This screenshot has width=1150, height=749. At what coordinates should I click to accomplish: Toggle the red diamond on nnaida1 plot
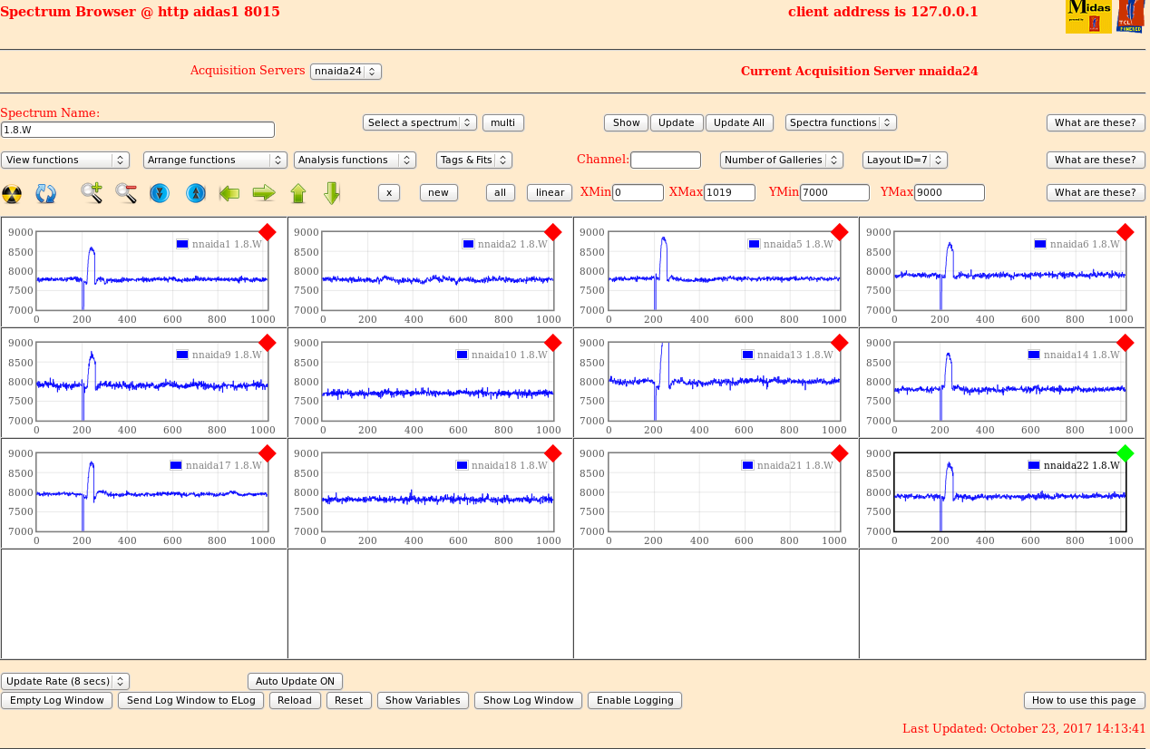267,232
